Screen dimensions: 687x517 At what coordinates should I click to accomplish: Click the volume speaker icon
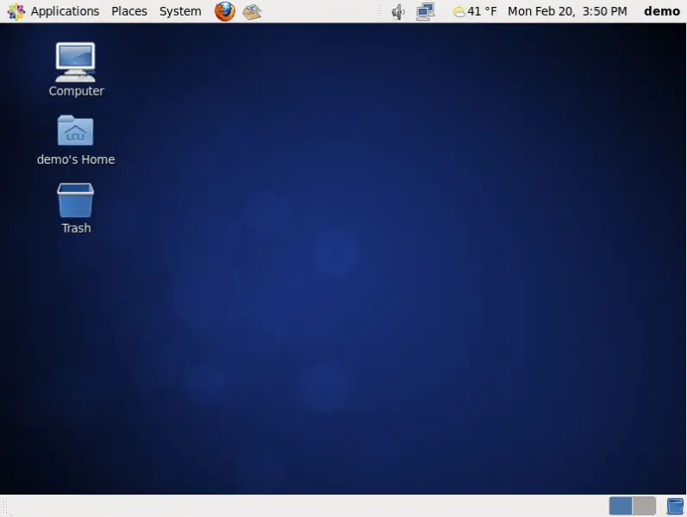(x=398, y=12)
